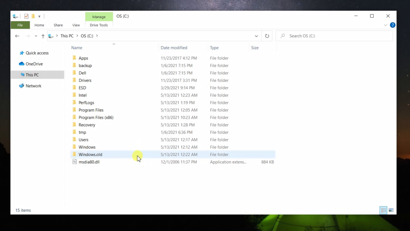Screen dimensions: 410x231
Task: Click the Search OS (C:) field
Action: click(x=334, y=36)
